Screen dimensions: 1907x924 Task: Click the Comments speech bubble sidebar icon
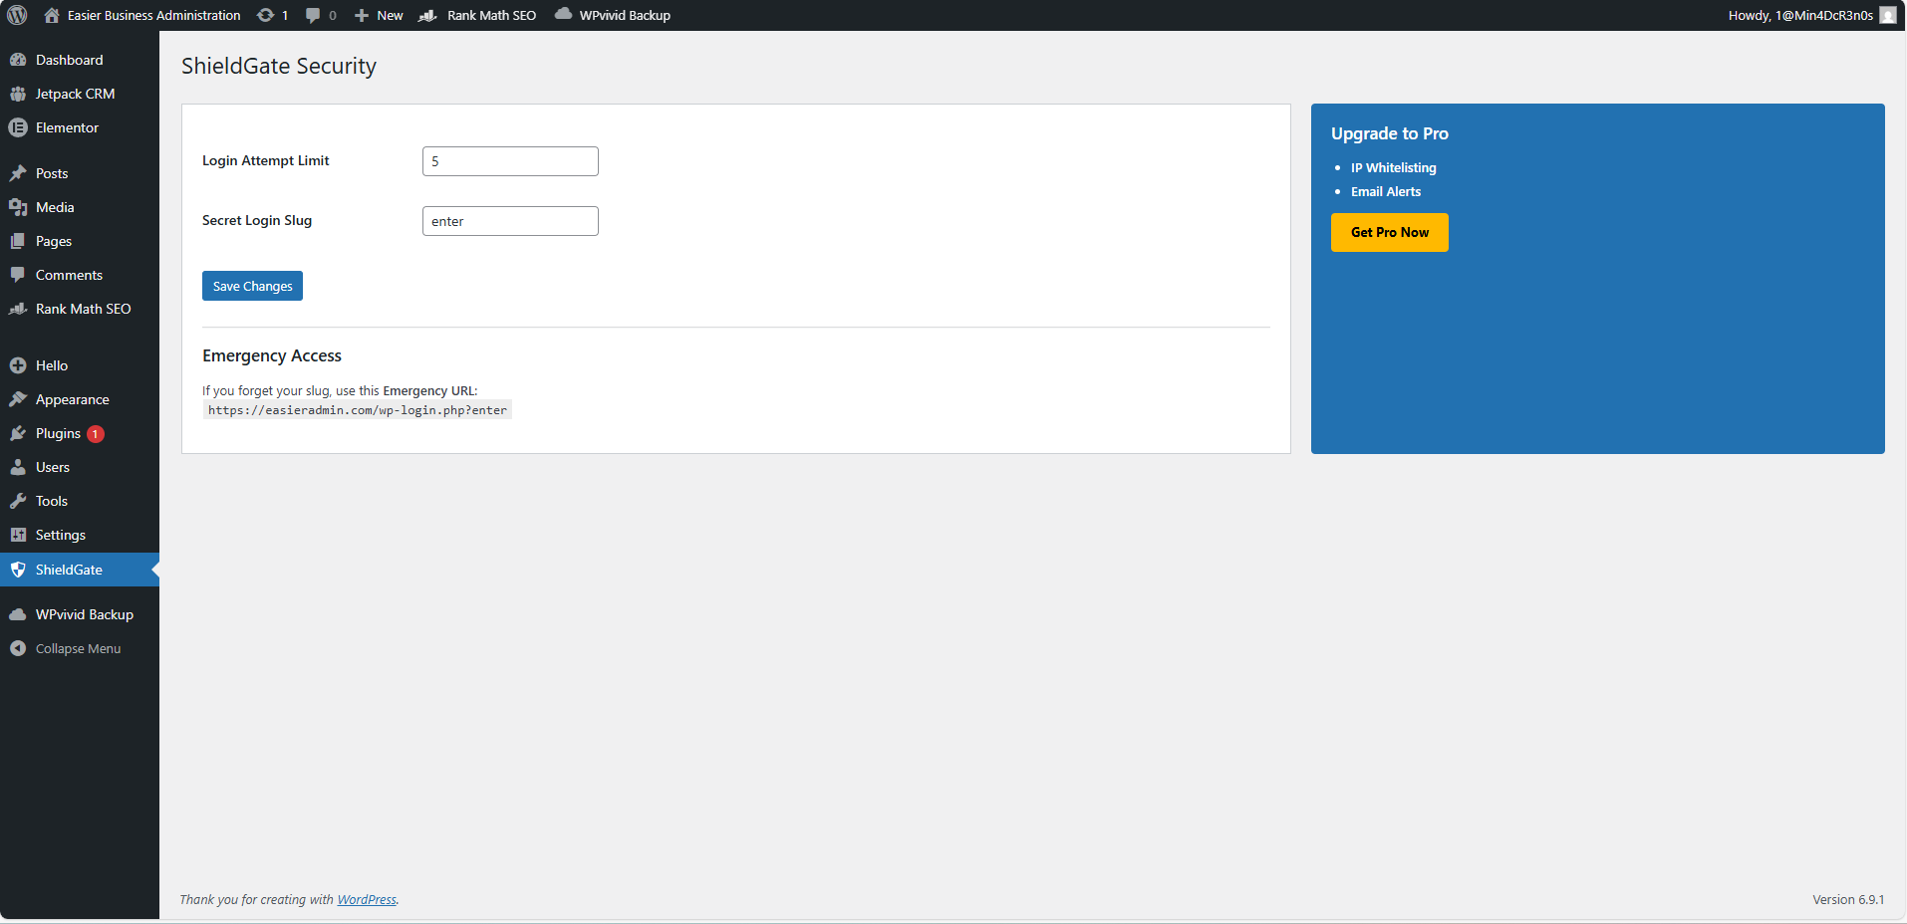pos(18,275)
